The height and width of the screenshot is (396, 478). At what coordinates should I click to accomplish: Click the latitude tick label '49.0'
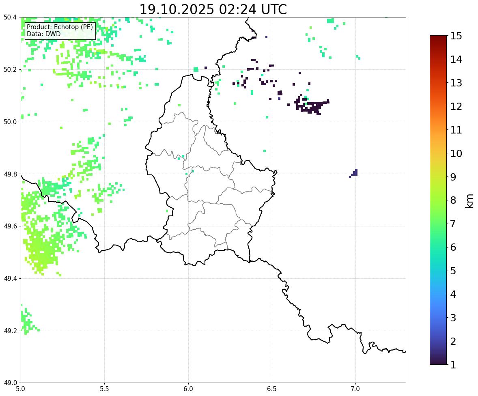[x=10, y=383]
